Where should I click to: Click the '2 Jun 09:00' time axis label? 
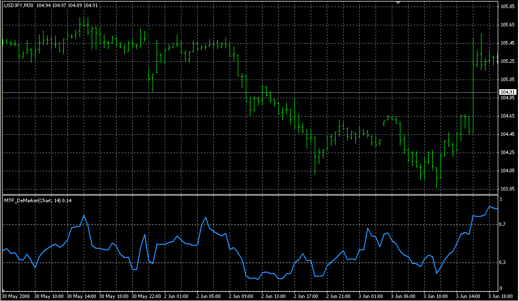pyautogui.click(x=241, y=296)
